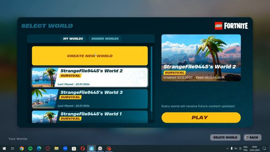Open the Windows Start menu
This screenshot has height=152, width=270.
coord(4,148)
